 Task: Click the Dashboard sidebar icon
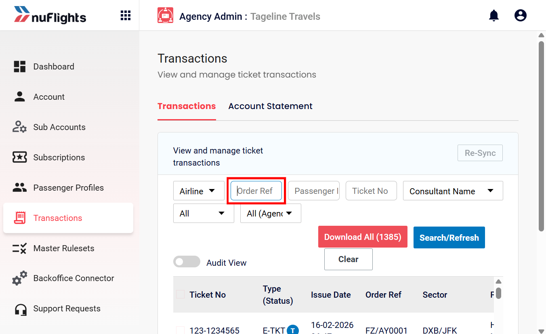[20, 67]
